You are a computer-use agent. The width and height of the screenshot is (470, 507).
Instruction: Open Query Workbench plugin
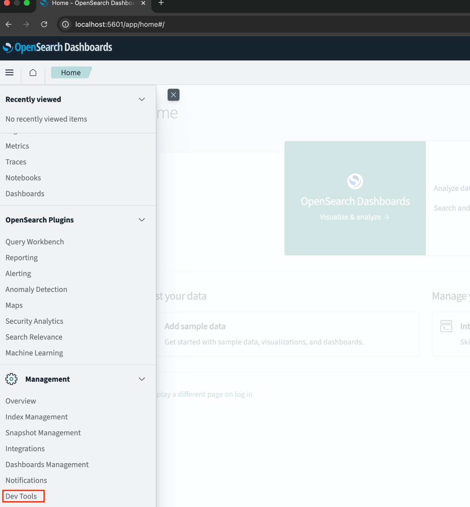click(x=35, y=242)
